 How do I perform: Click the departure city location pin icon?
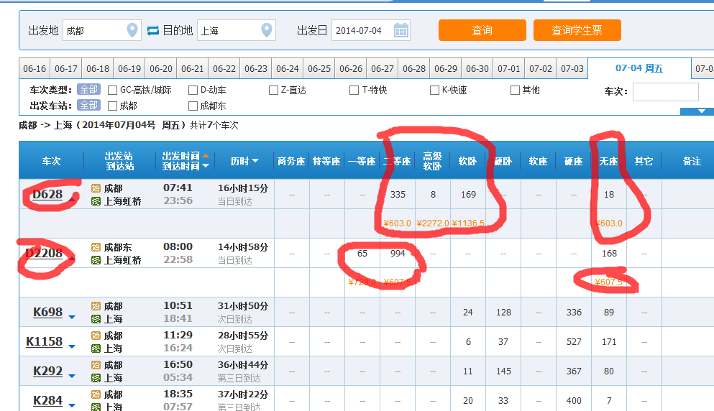(132, 30)
